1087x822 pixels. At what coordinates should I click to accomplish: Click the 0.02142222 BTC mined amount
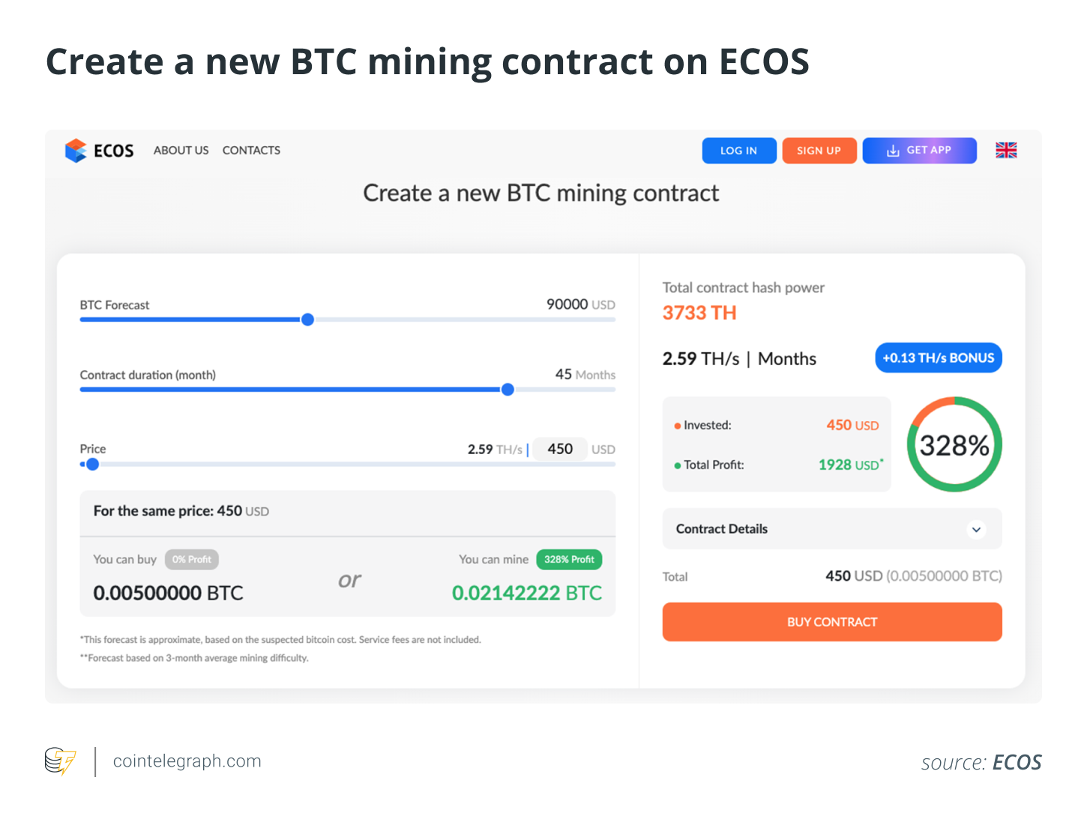[x=526, y=593]
